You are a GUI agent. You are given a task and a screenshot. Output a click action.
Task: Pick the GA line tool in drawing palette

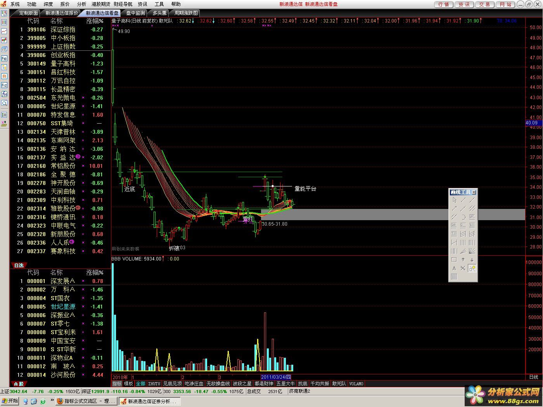(x=454, y=225)
